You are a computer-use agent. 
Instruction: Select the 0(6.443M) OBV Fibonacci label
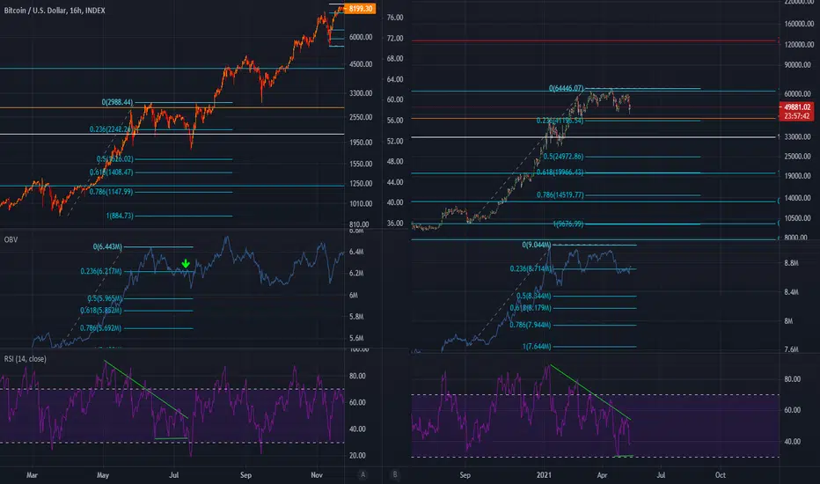coord(107,246)
